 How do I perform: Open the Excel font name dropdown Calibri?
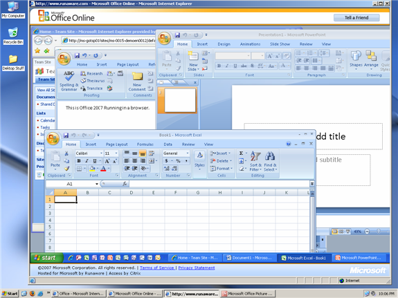tap(101, 153)
